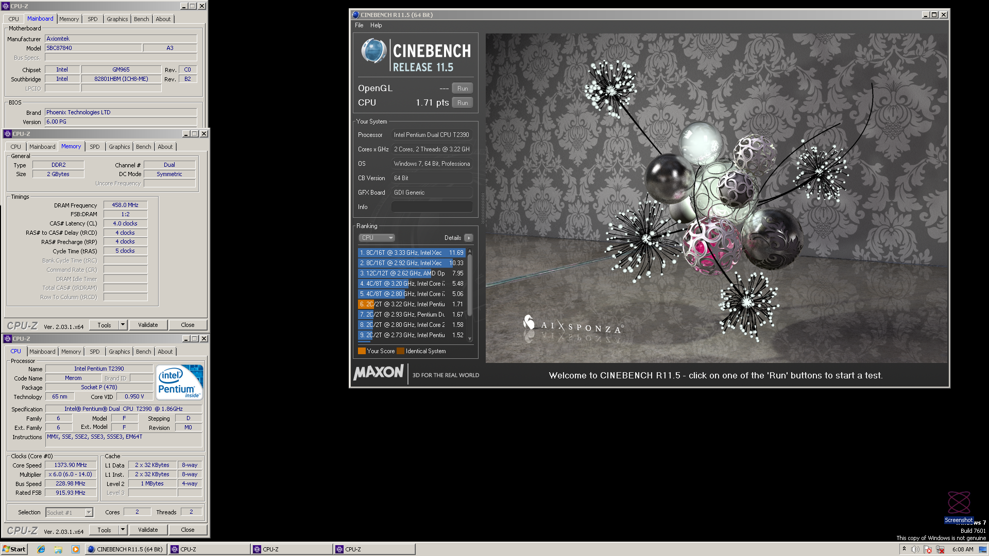The width and height of the screenshot is (989, 556).
Task: Open the CPU ranking type dropdown
Action: [377, 238]
